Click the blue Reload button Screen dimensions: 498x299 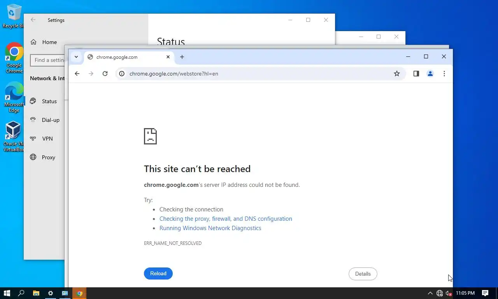tap(158, 274)
